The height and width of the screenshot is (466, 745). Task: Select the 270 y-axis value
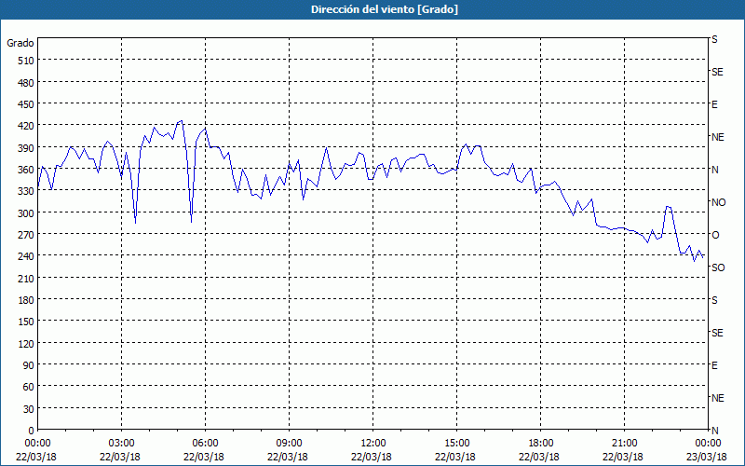[26, 235]
